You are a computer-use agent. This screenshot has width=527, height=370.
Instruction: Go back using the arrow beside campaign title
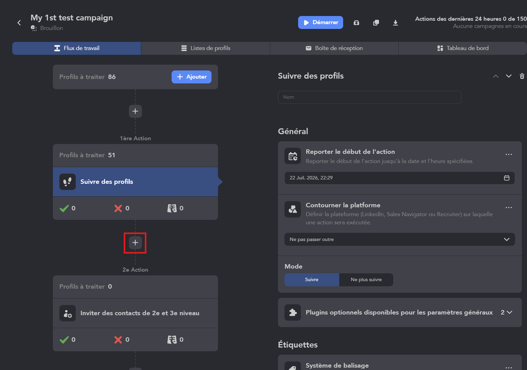point(19,22)
